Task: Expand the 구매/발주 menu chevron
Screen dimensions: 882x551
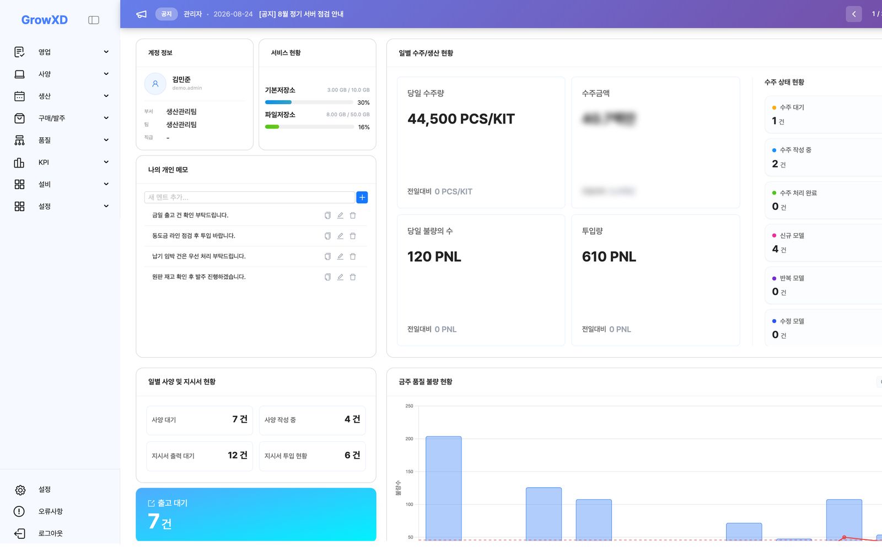Action: click(x=106, y=118)
